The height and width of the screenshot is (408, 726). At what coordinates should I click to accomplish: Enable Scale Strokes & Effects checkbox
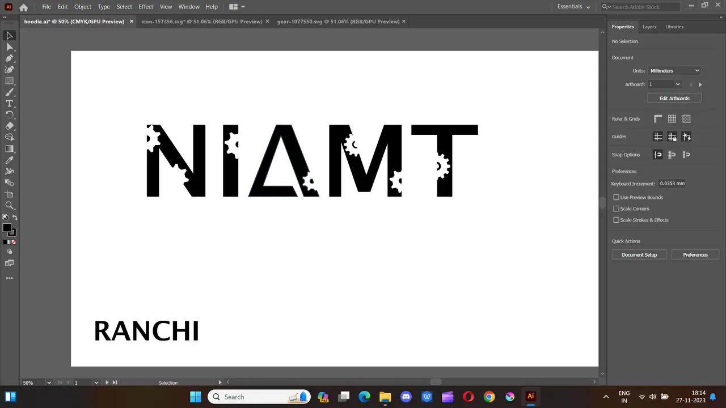pos(616,220)
